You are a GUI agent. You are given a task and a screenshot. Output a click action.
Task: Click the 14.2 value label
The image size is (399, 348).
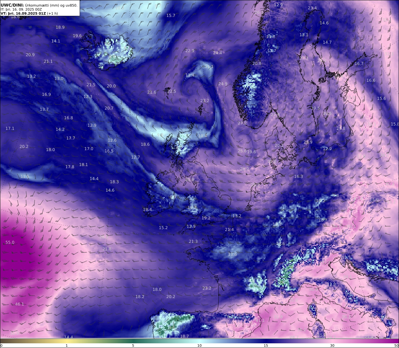(x=60, y=129)
